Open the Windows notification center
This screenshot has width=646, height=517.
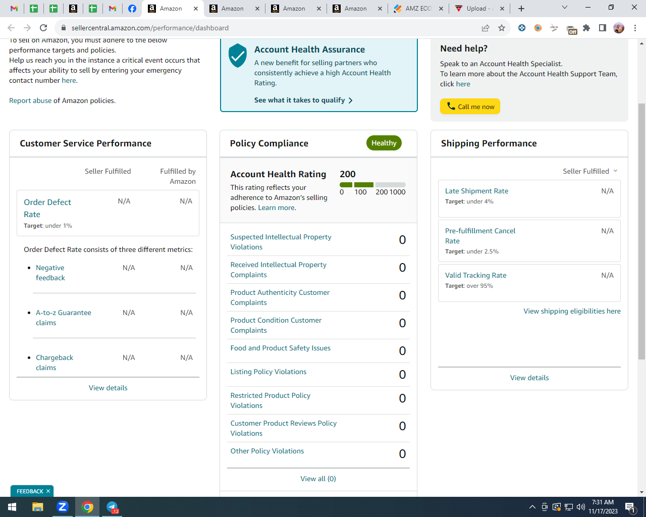630,507
